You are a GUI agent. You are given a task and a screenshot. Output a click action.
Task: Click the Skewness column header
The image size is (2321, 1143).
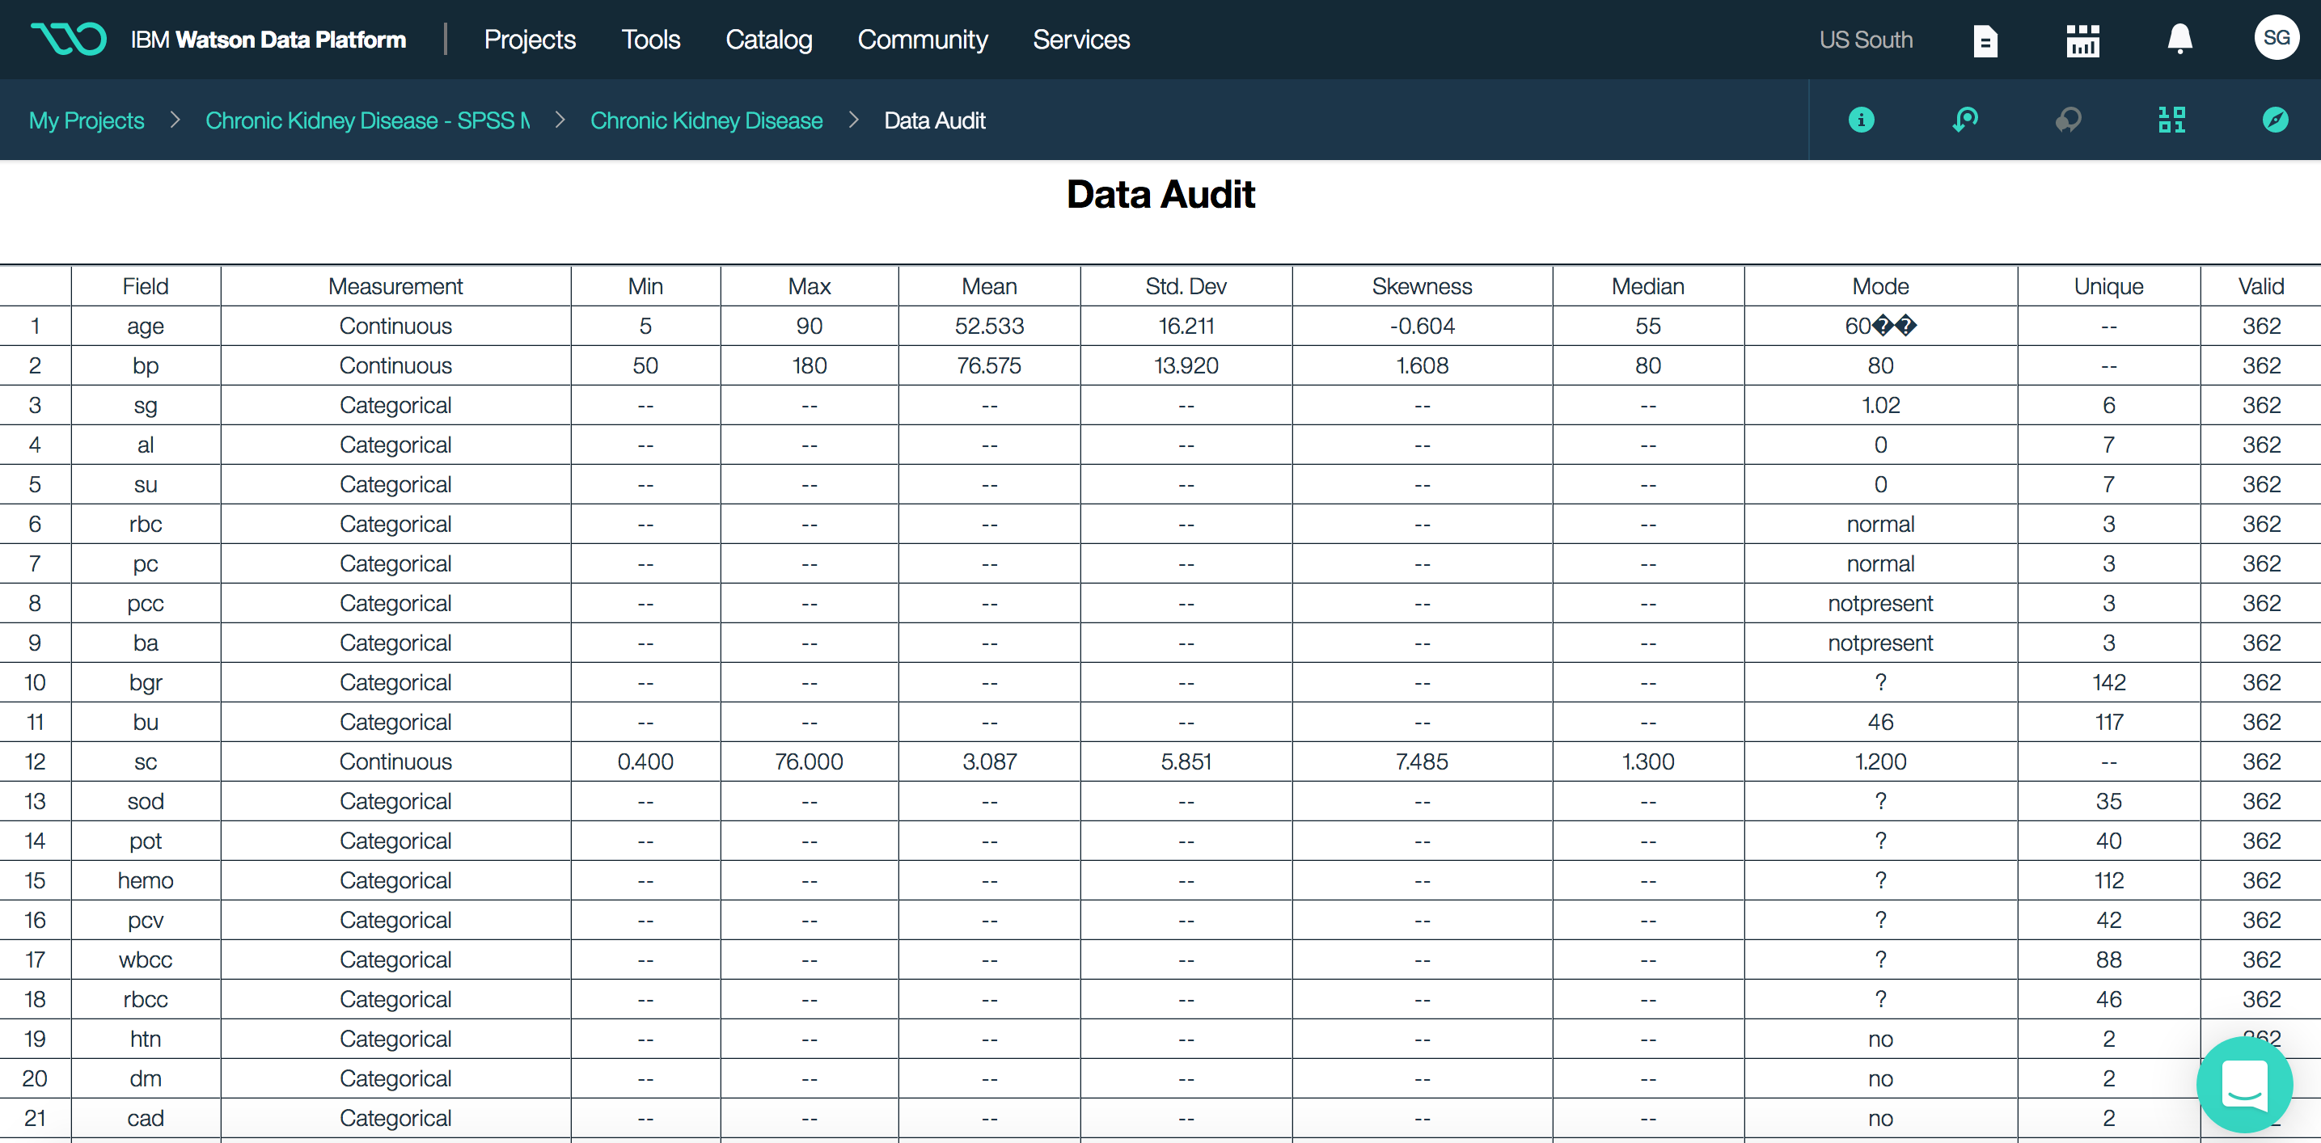(1422, 286)
